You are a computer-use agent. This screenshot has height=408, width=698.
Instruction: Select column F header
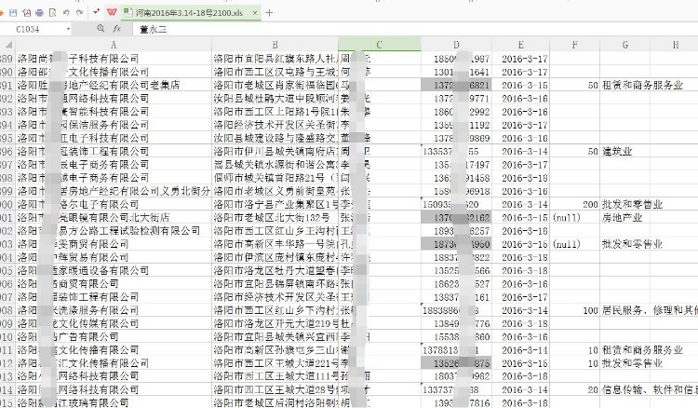(x=575, y=45)
